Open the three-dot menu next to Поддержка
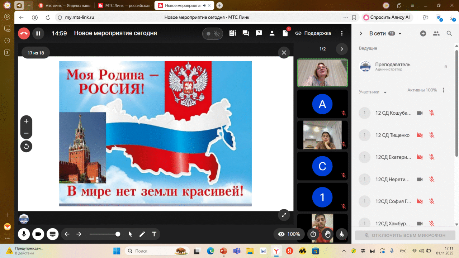 coord(342,33)
